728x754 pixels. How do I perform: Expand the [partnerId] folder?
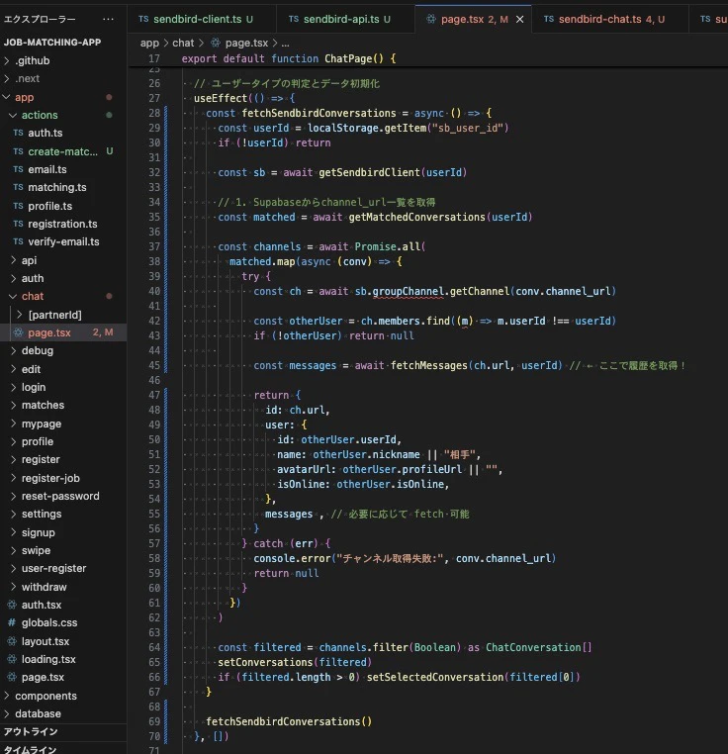[63, 315]
